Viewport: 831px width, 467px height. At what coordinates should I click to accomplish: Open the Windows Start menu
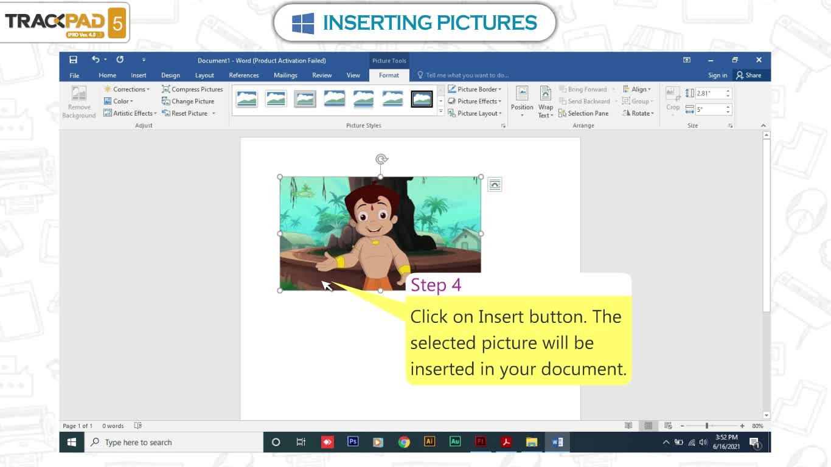point(71,442)
